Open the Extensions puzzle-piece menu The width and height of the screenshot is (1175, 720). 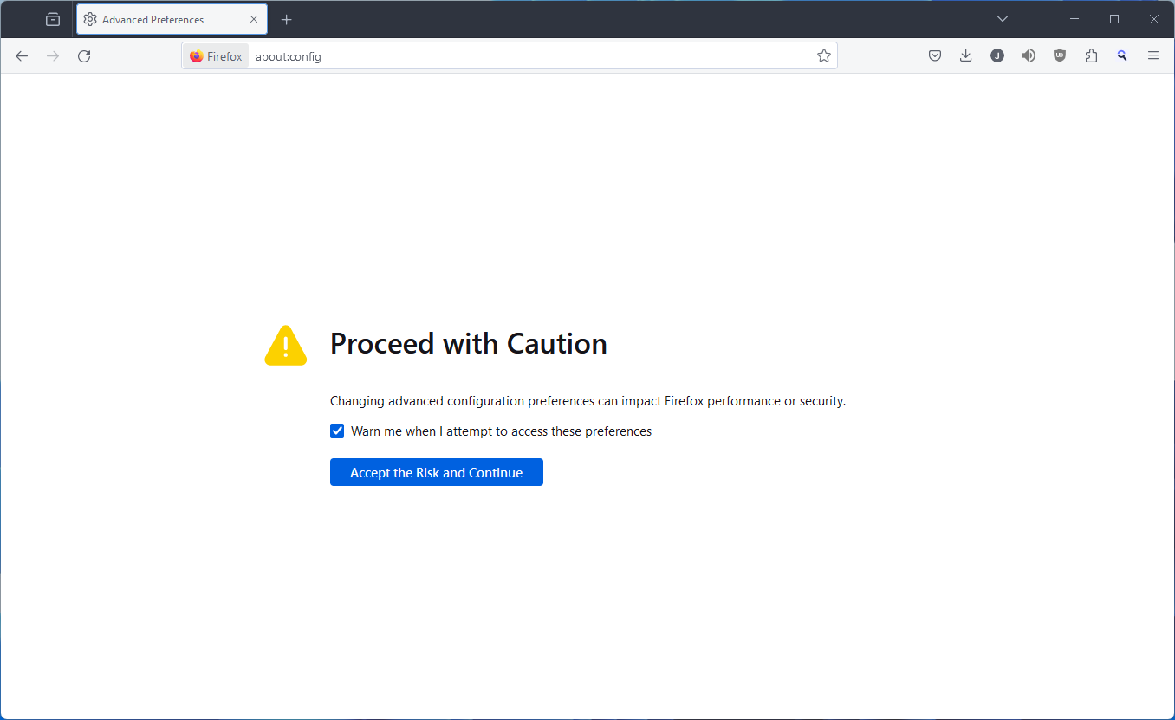point(1091,56)
